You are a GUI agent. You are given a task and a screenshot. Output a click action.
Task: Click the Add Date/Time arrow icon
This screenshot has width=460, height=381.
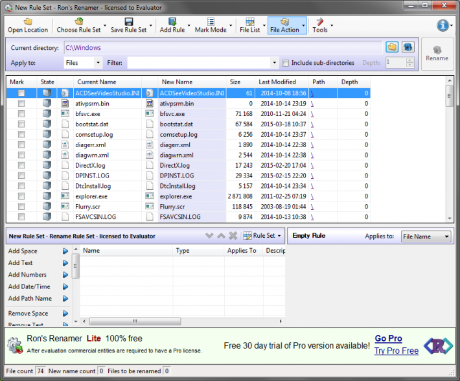[65, 286]
